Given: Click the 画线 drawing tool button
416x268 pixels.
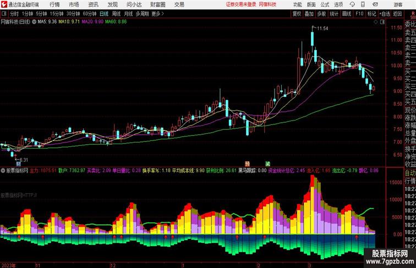Looking at the screenshot, I should (x=347, y=14).
